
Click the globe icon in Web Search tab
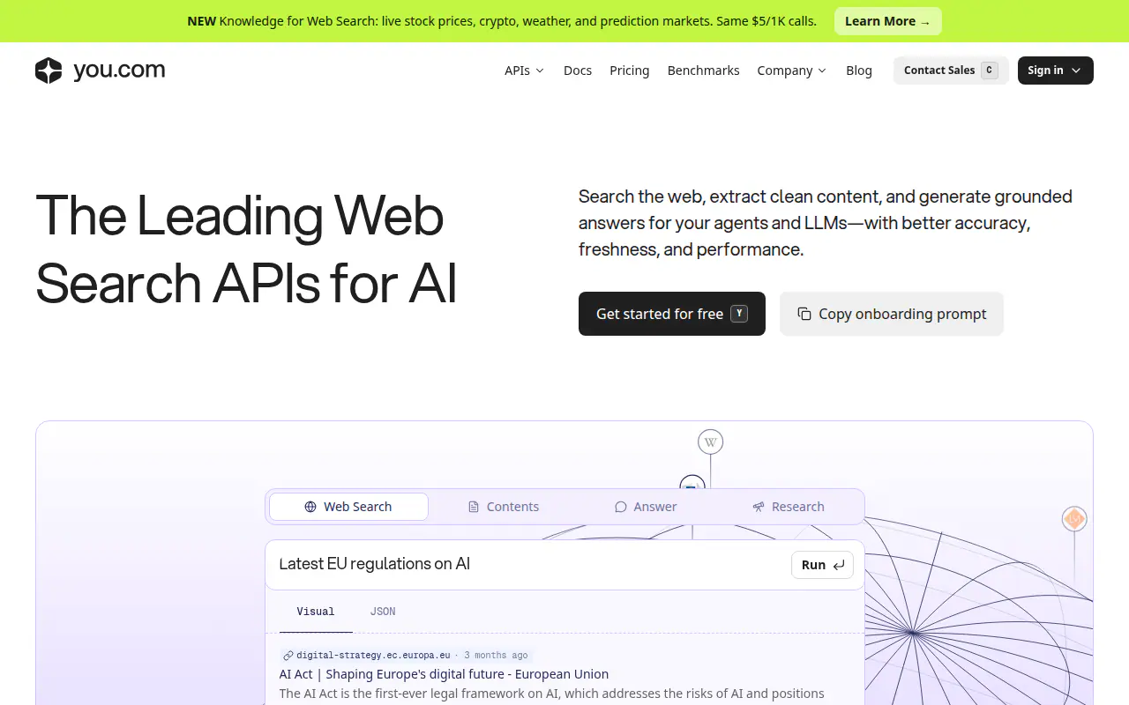click(x=310, y=507)
